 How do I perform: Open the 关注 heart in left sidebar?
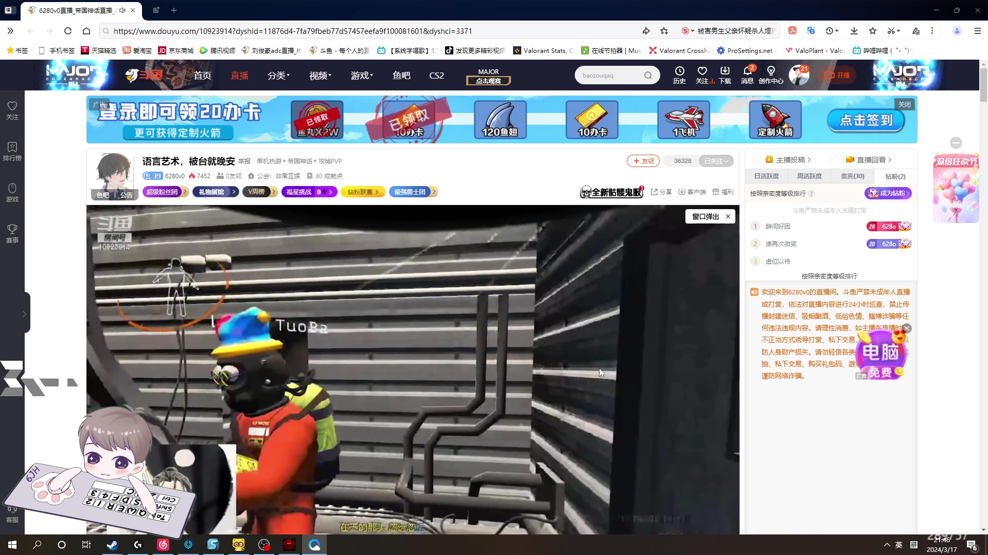(x=12, y=110)
